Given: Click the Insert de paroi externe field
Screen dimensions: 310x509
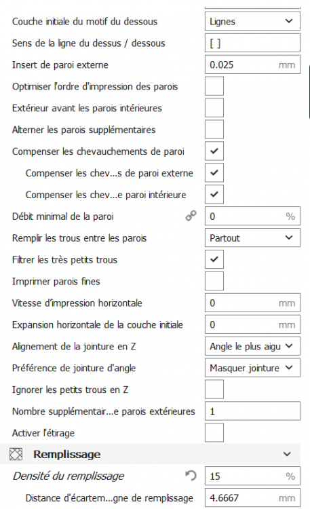Looking at the screenshot, I should (252, 64).
